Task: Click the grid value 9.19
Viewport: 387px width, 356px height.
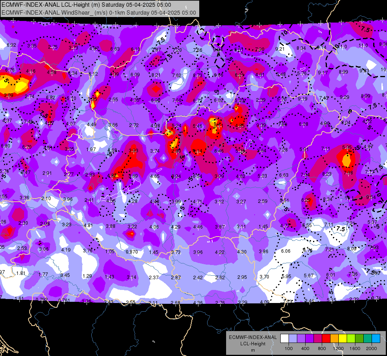Action: (302, 99)
